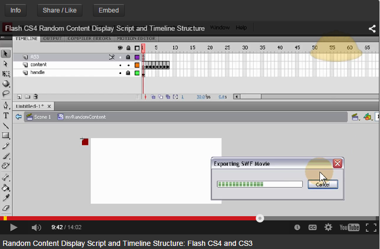Image resolution: width=380 pixels, height=249 pixels.
Task: Select the 3D Rotation tool
Action: coord(6,84)
